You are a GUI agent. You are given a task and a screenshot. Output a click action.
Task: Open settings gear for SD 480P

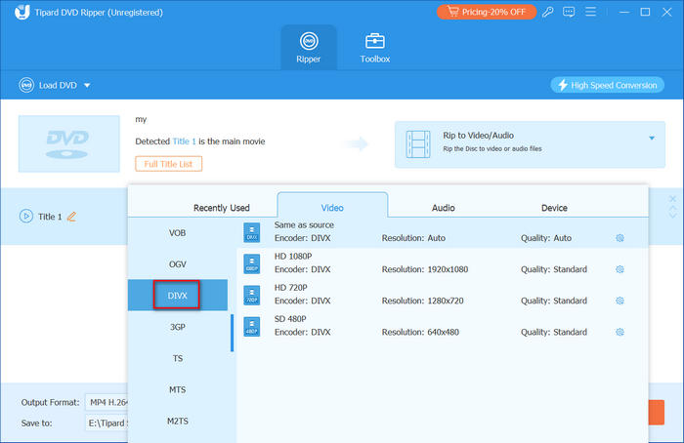[x=620, y=332]
